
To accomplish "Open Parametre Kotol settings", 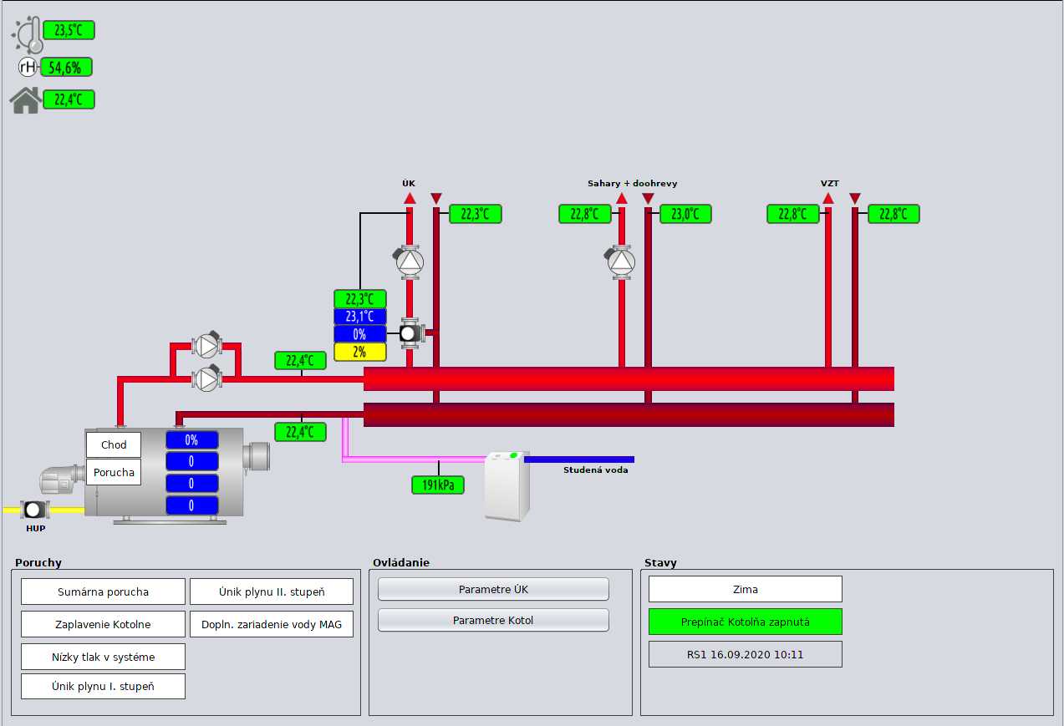I will (493, 620).
